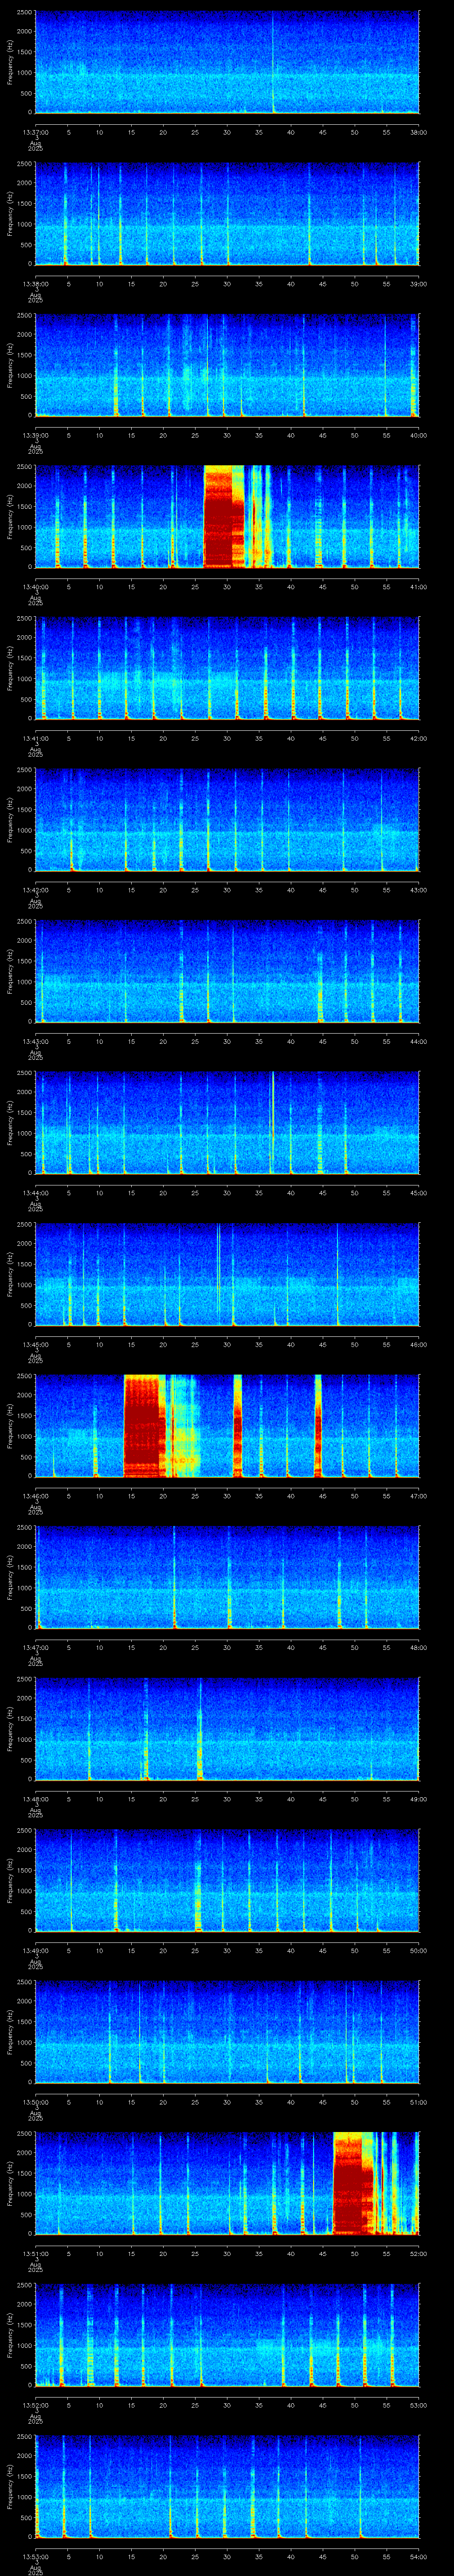Viewport: 454px width, 2576px height.
Task: Click the 13:49:00 start time label
Action: point(36,1950)
